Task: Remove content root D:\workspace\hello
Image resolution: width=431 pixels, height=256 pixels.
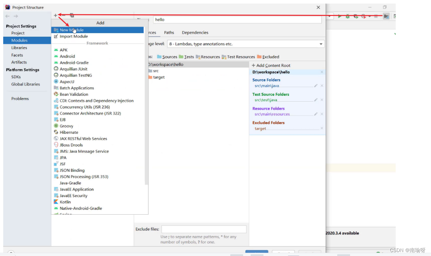Action: 322,72
